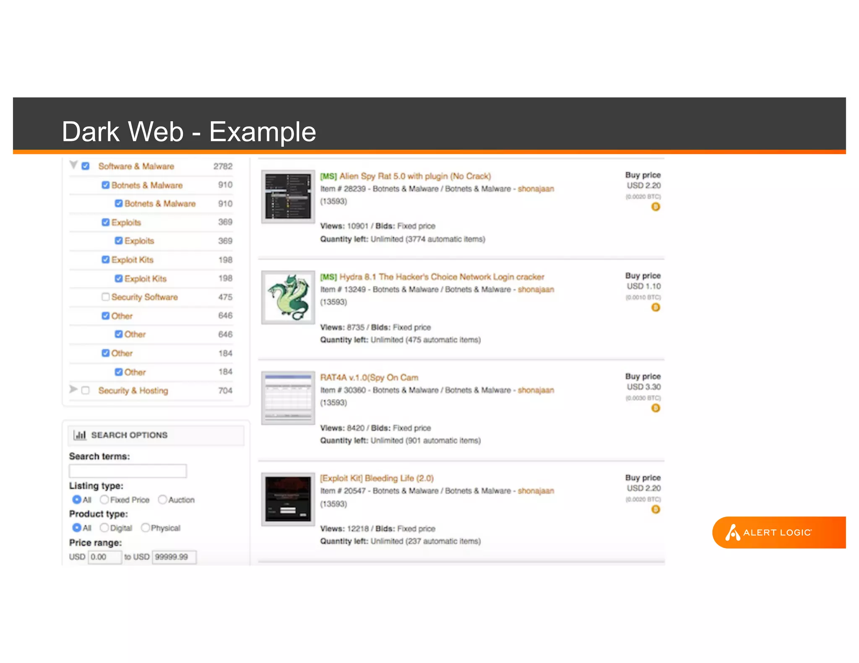
Task: Click the nested Exploits child label
Action: tap(139, 241)
